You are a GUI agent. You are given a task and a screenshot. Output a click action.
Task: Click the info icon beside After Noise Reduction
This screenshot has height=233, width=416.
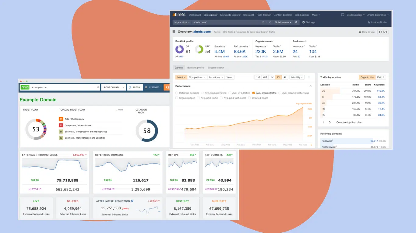132,201
